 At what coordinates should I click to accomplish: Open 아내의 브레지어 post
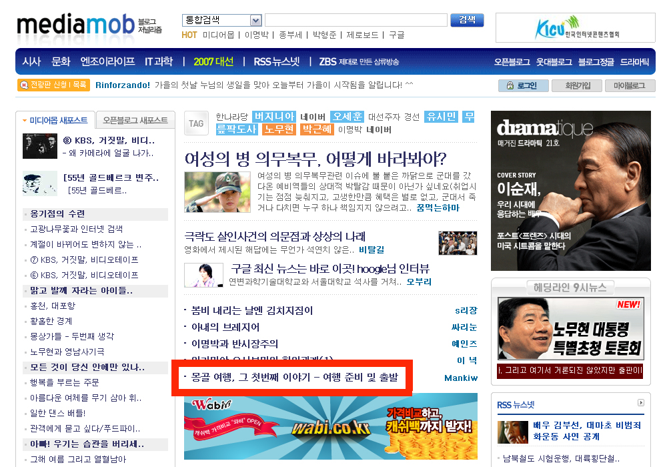225,327
